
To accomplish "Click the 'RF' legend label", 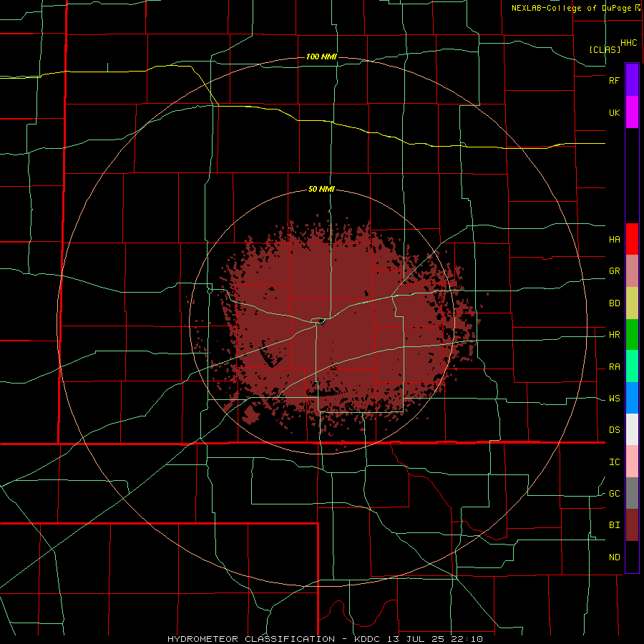I will click(x=614, y=80).
